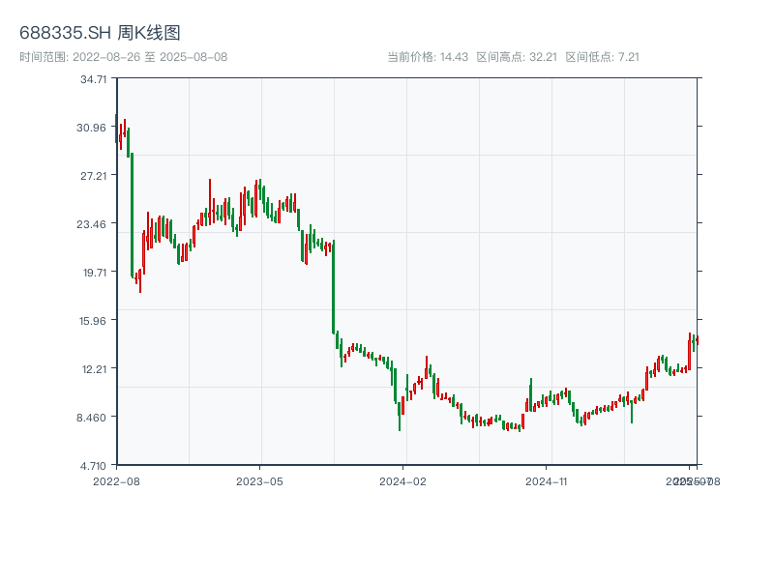Click the 688335.SH 周K线图 chart title
The width and height of the screenshot is (774, 580).
(100, 33)
